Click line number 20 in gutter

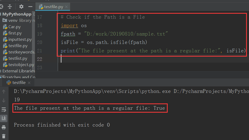pyautogui.click(x=40, y=42)
